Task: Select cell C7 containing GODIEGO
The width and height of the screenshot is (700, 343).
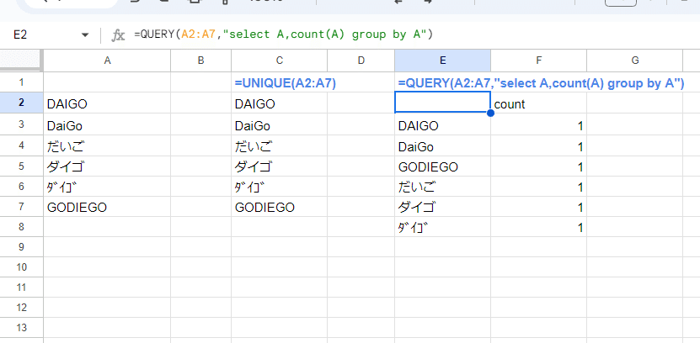Action: click(280, 207)
